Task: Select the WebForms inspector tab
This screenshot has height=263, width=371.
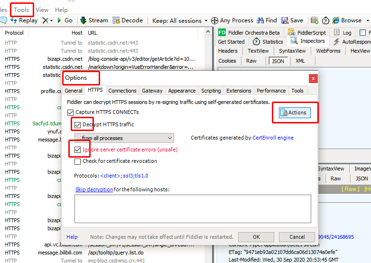Action: (x=328, y=51)
